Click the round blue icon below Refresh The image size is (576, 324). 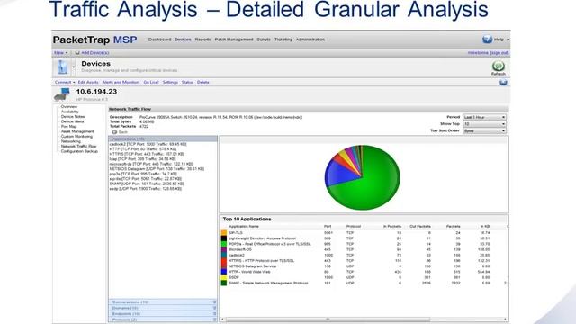coord(503,82)
